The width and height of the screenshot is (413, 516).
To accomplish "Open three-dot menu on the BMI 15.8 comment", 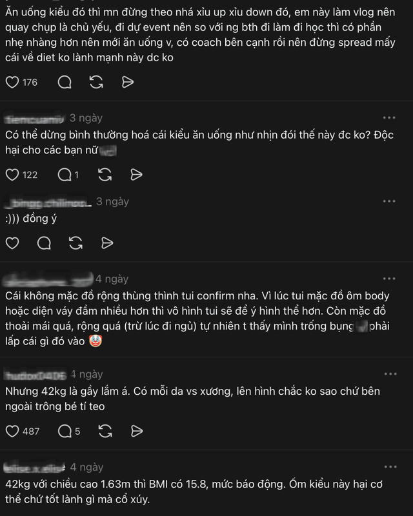I will 389,466.
